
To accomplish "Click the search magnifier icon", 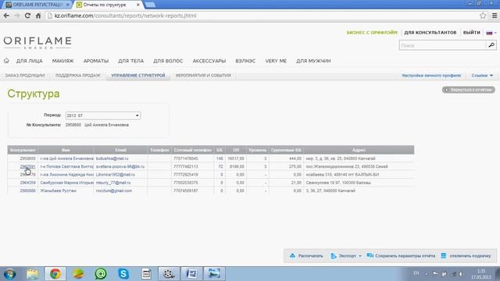I will tap(491, 45).
